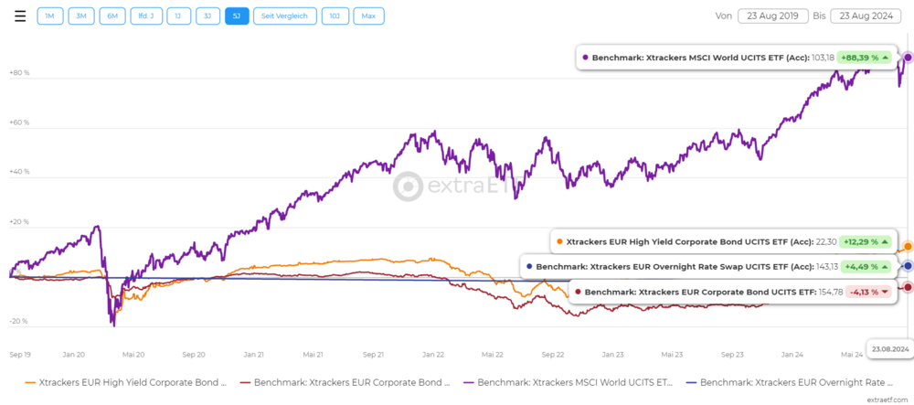Click the blue Overnight Rate Swap end-point marker
Image resolution: width=914 pixels, height=405 pixels.
[908, 266]
